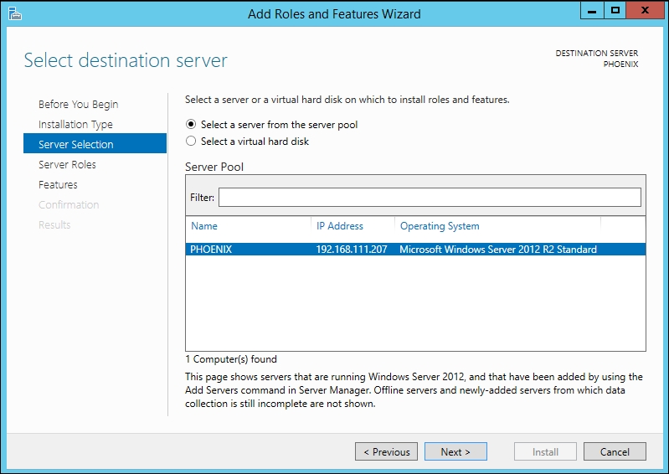The width and height of the screenshot is (669, 474).
Task: Click into the Filter text field
Action: (429, 198)
